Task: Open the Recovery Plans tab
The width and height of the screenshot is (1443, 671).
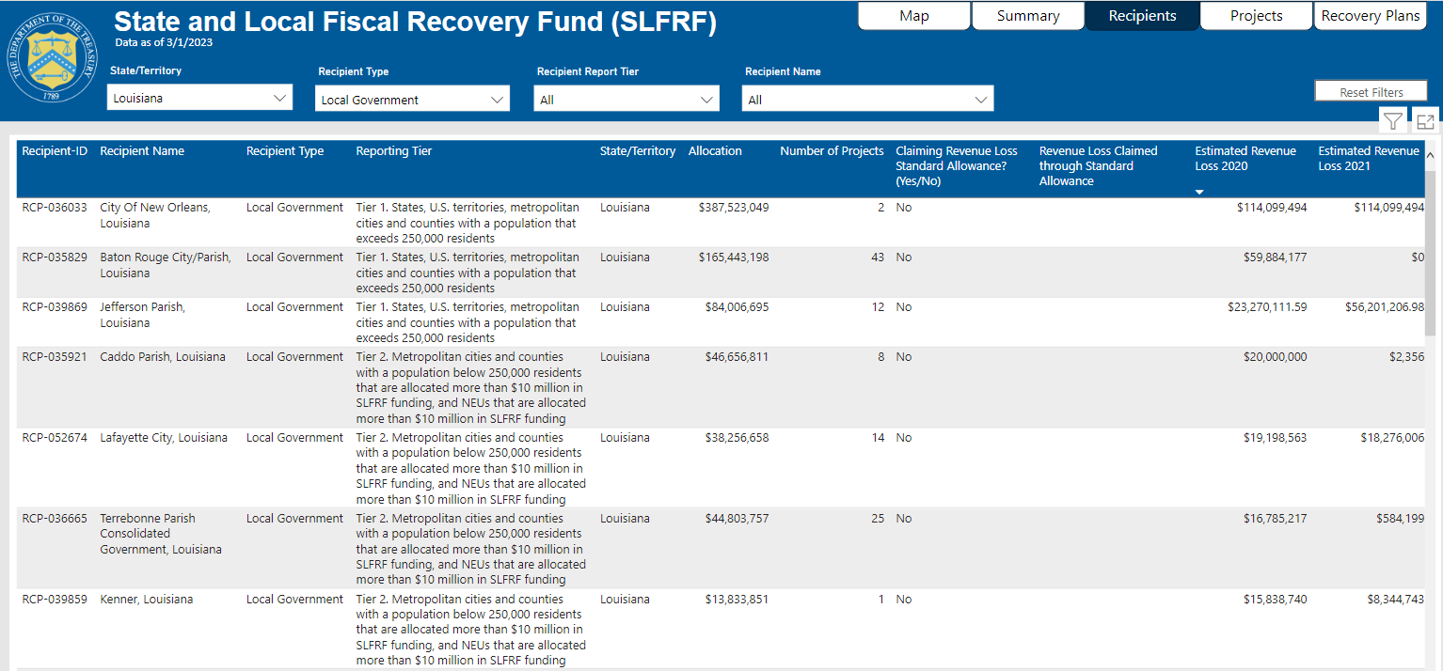Action: pyautogui.click(x=1371, y=16)
